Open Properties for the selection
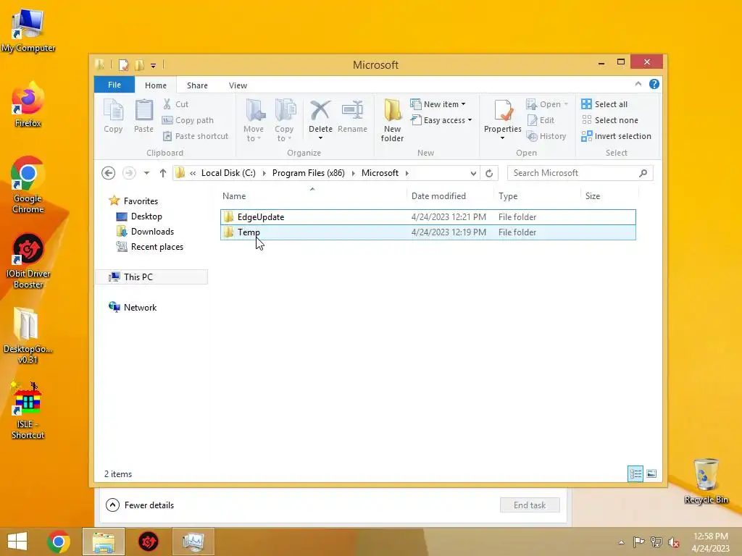Image resolution: width=742 pixels, height=556 pixels. [503, 115]
